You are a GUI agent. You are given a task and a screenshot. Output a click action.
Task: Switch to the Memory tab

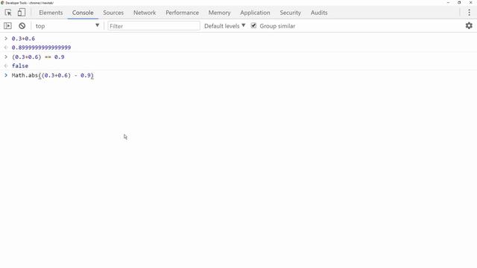pyautogui.click(x=219, y=13)
